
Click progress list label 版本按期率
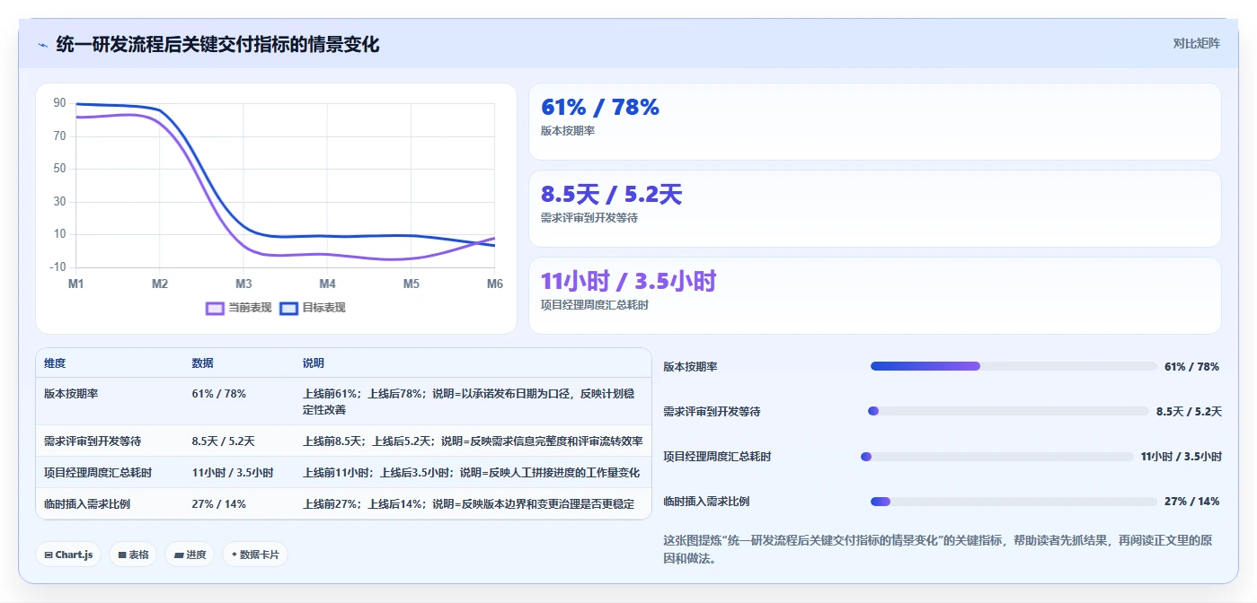690,367
